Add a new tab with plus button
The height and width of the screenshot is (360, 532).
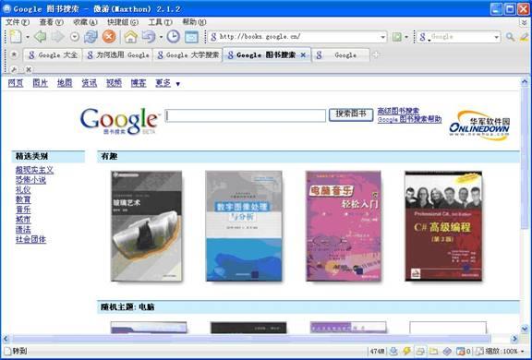375,54
